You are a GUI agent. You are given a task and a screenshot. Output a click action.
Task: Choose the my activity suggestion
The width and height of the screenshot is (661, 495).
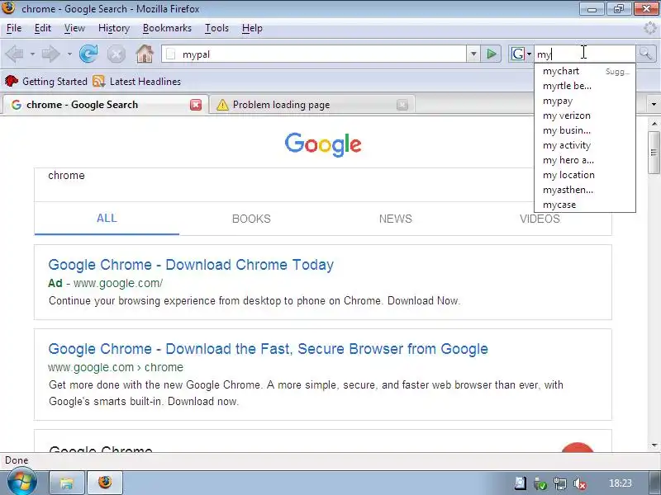click(x=585, y=145)
